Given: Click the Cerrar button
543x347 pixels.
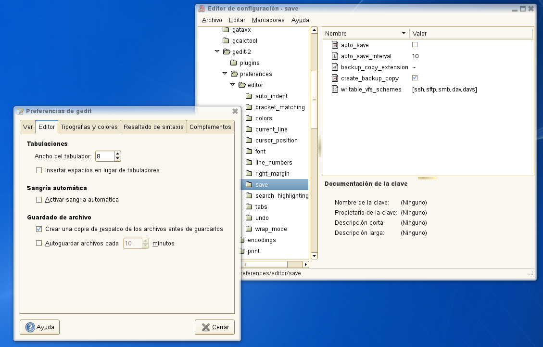Looking at the screenshot, I should tap(215, 327).
